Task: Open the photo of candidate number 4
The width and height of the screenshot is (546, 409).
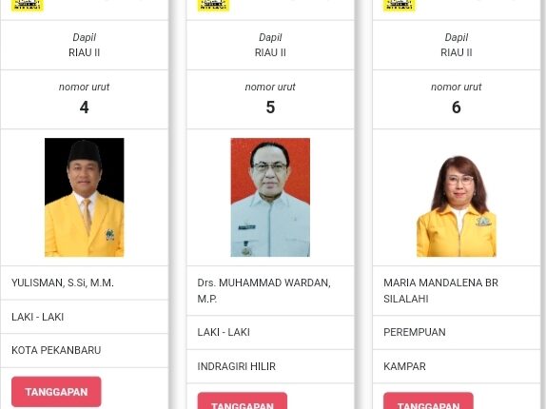Action: click(x=85, y=197)
